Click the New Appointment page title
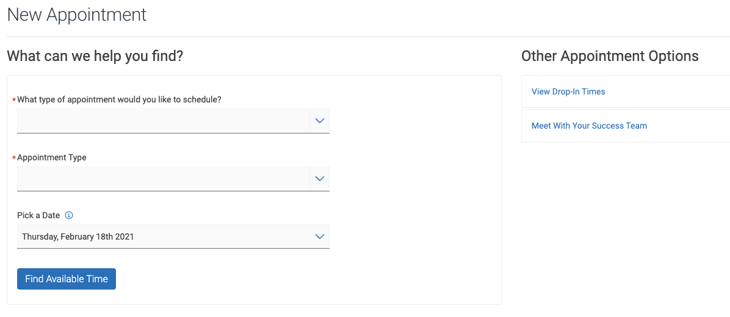 77,15
